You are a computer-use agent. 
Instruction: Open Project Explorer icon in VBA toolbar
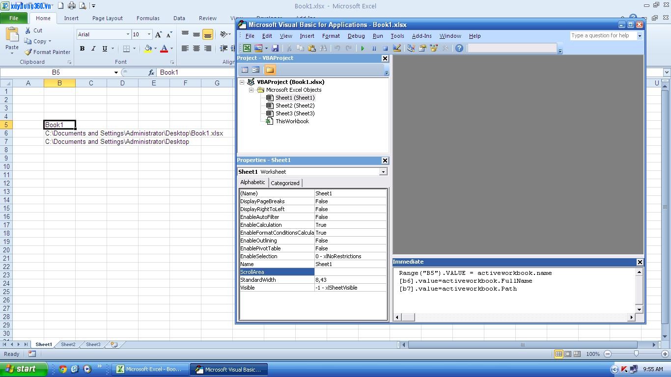pos(411,48)
